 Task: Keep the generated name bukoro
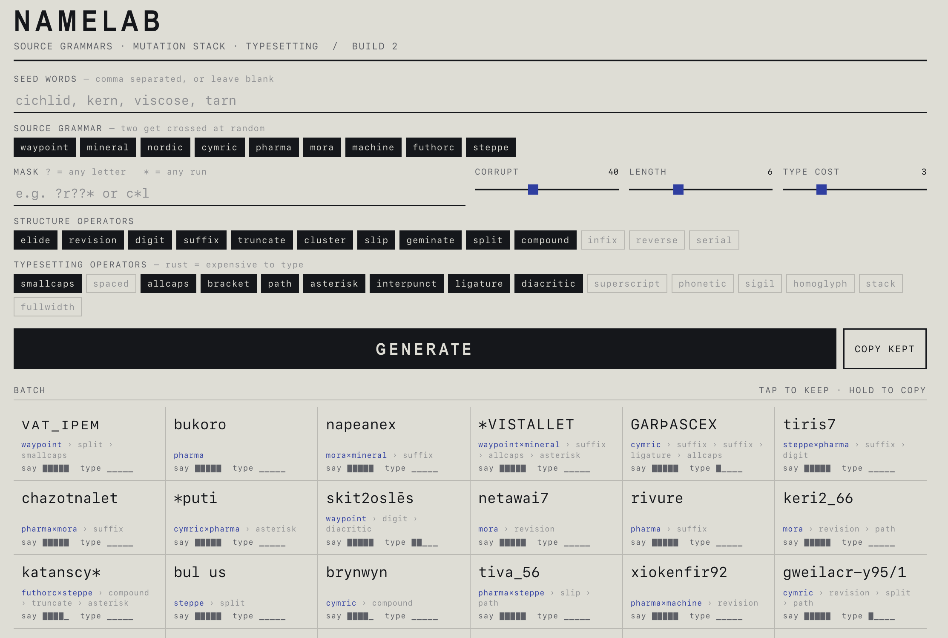[x=242, y=444]
